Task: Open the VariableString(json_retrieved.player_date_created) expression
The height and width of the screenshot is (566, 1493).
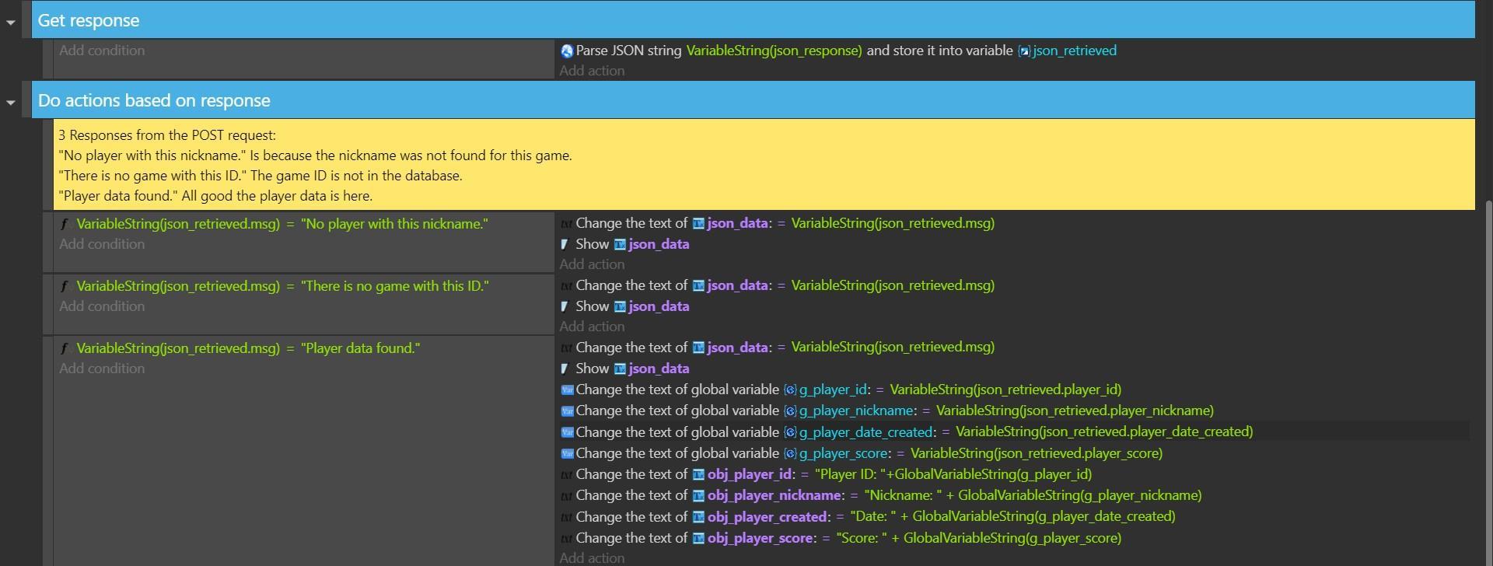Action: (x=1104, y=431)
